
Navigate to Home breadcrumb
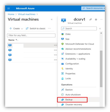pyautogui.click(x=11, y=14)
